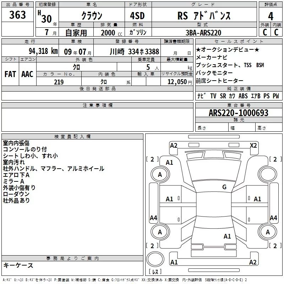Click the A2 marker at rear bumper bottom-right
Image resolution: width=284 pixels, height=284 pixels.
(253, 262)
